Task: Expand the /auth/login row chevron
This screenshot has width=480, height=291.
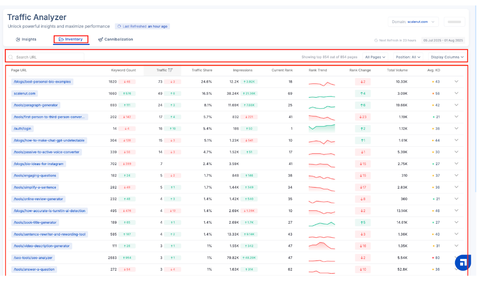Action: pyautogui.click(x=456, y=129)
